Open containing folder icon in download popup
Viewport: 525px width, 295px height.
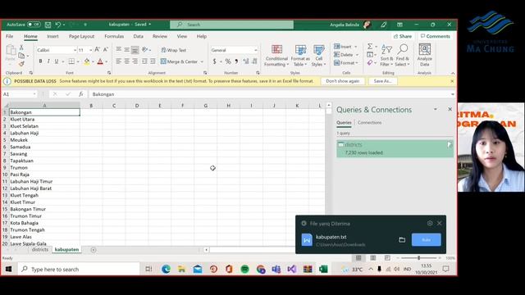pos(402,240)
